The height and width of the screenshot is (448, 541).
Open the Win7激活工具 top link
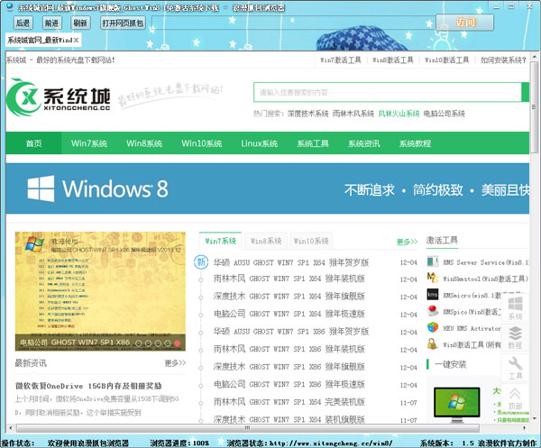pos(341,60)
